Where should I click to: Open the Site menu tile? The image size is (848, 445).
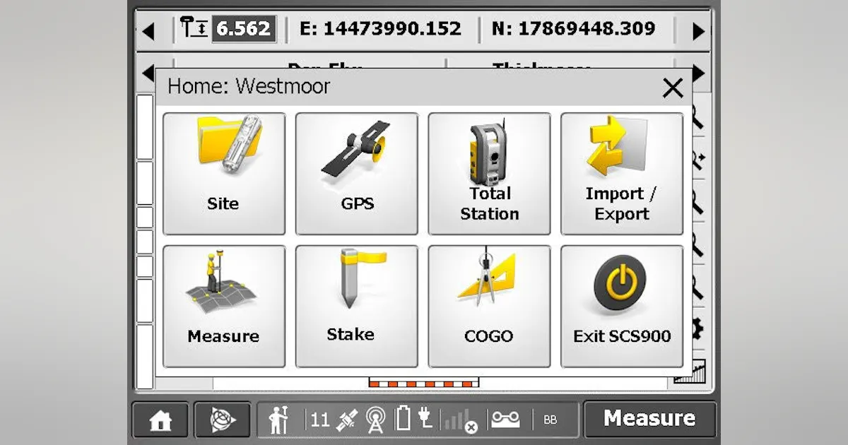224,174
